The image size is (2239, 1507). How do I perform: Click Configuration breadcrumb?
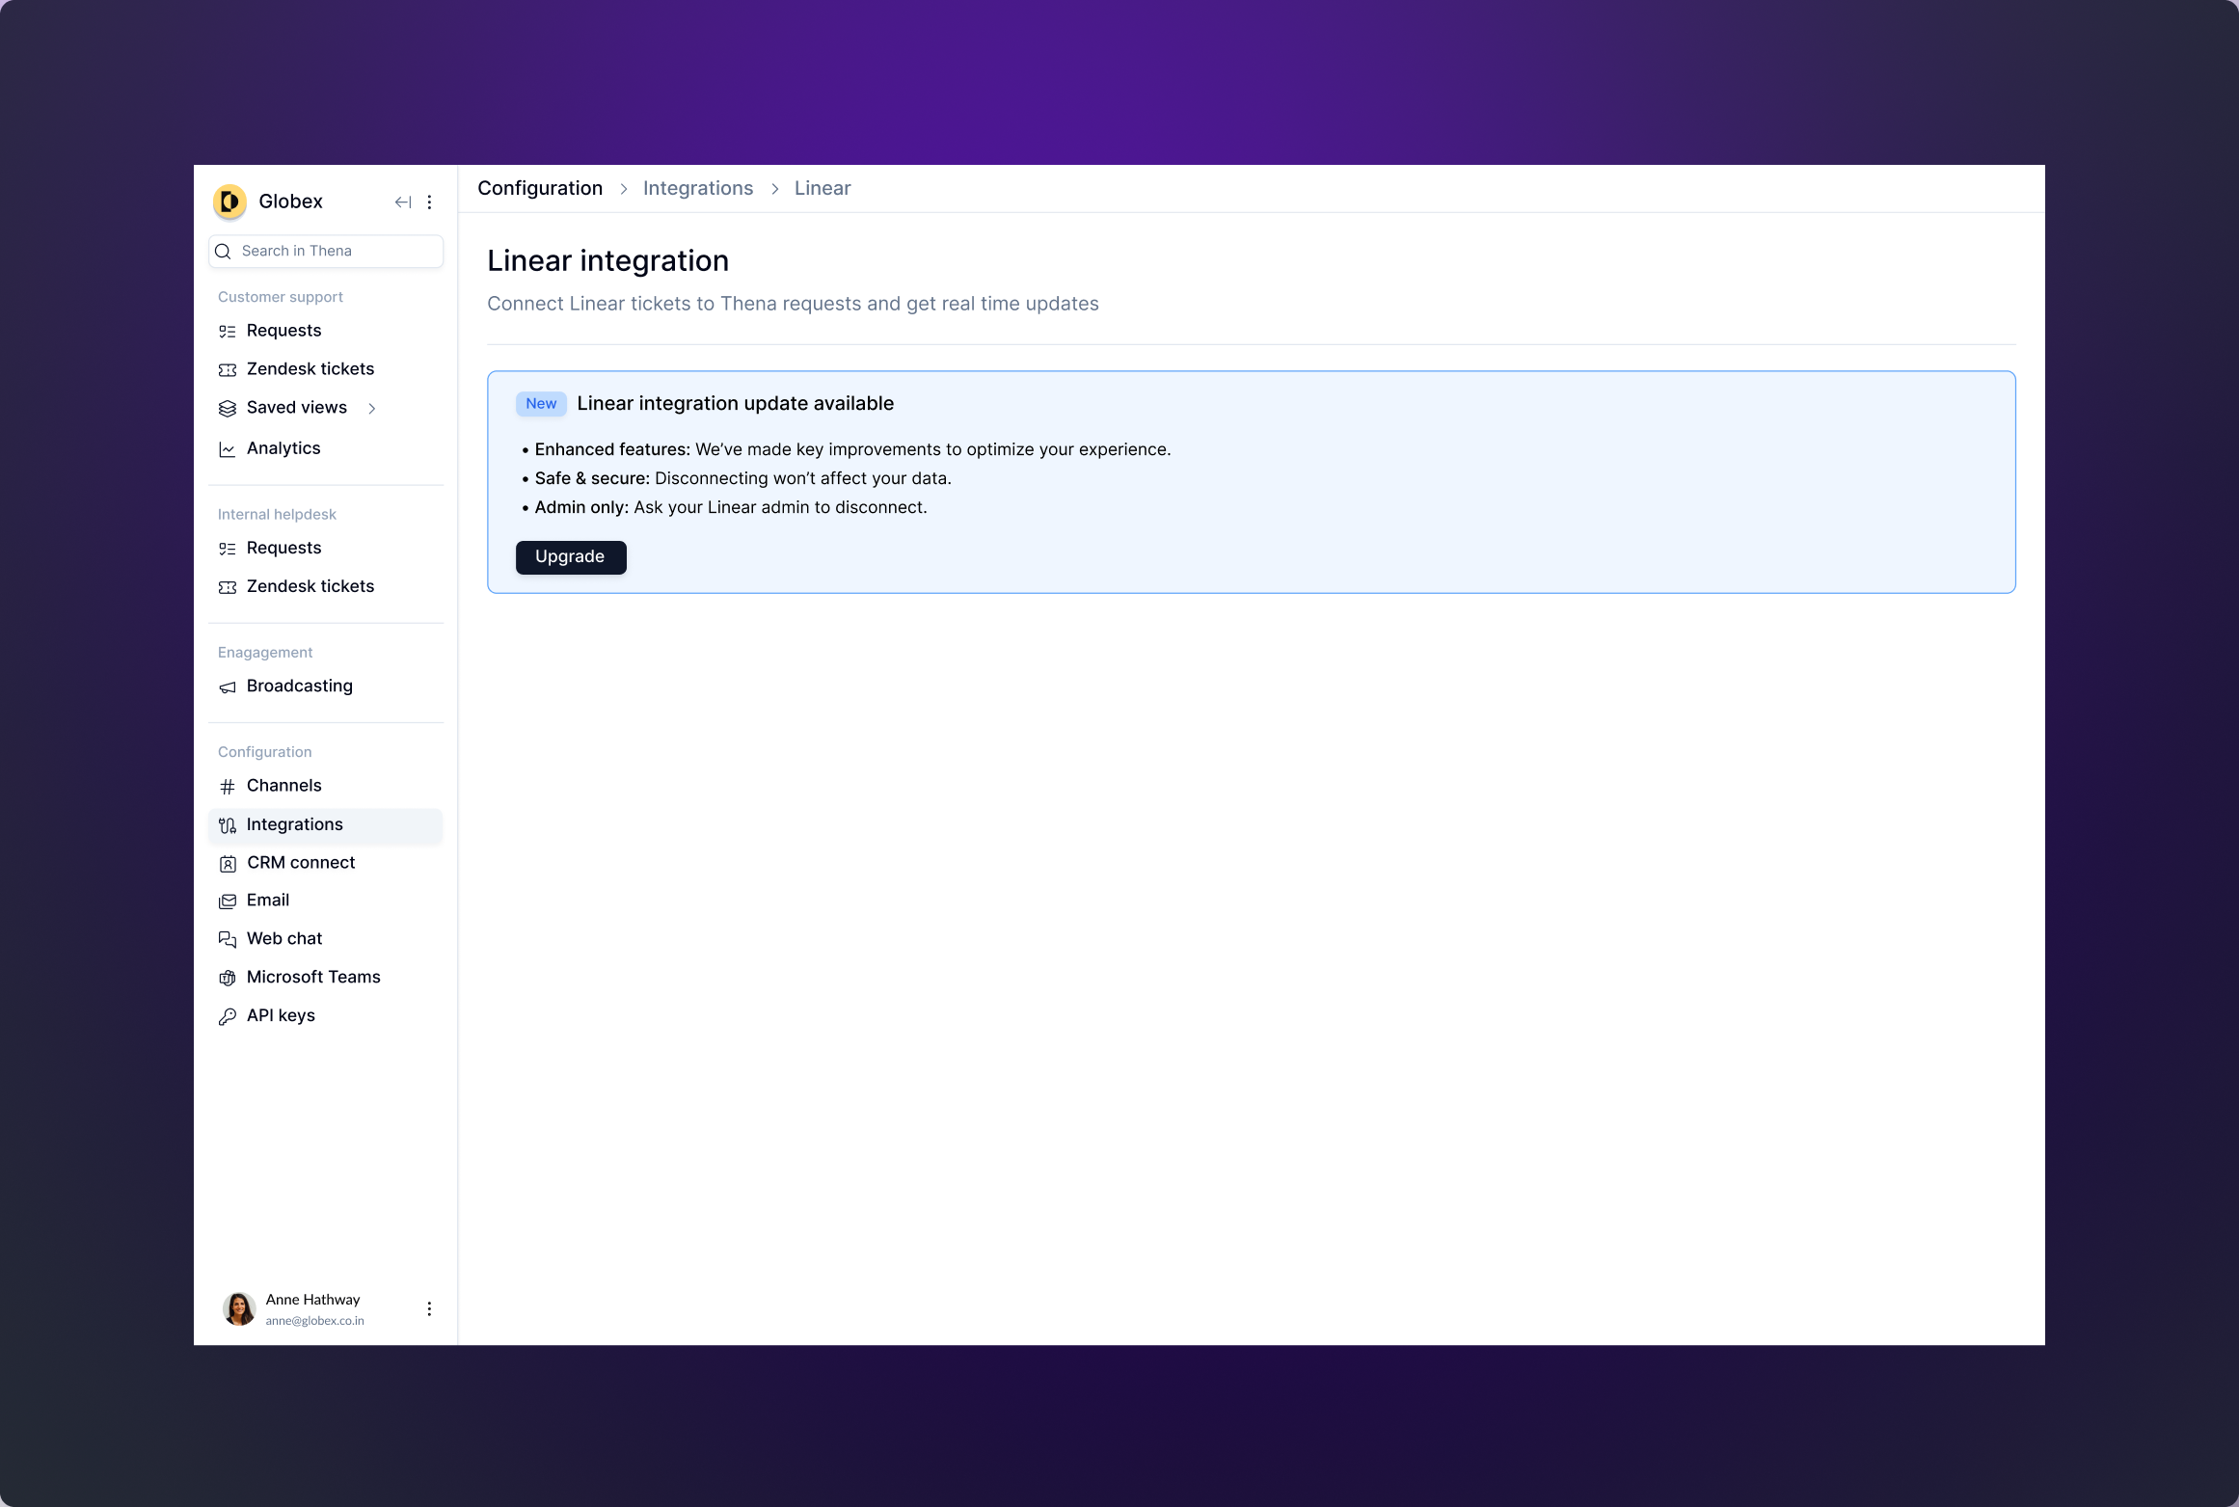(540, 189)
